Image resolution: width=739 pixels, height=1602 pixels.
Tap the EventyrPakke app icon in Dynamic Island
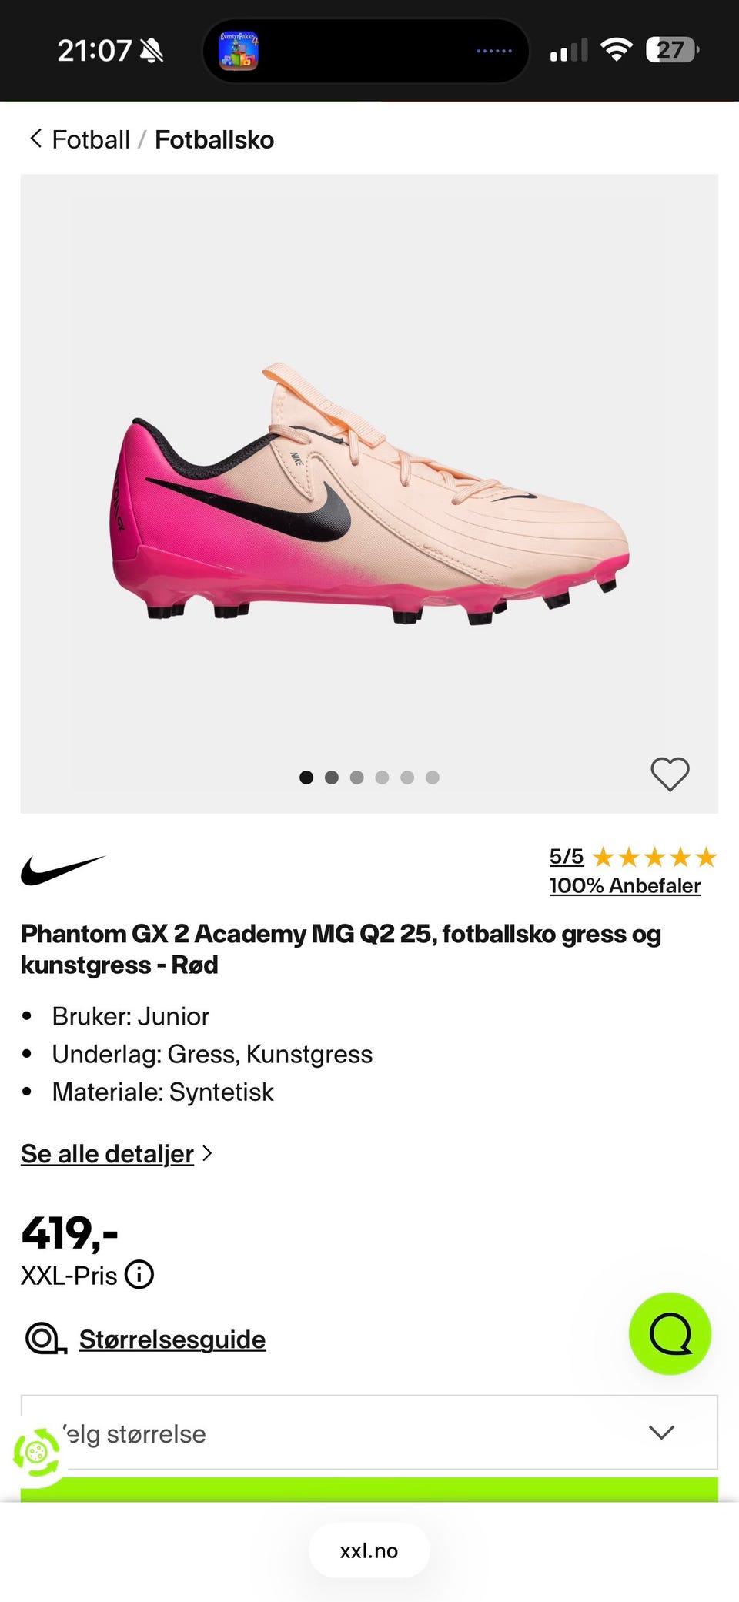[239, 51]
